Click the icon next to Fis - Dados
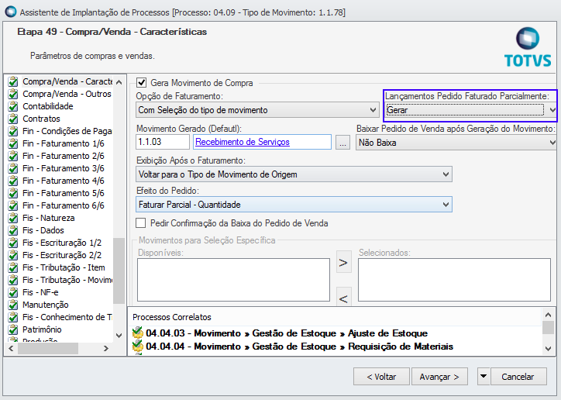561x400 pixels. (x=13, y=230)
